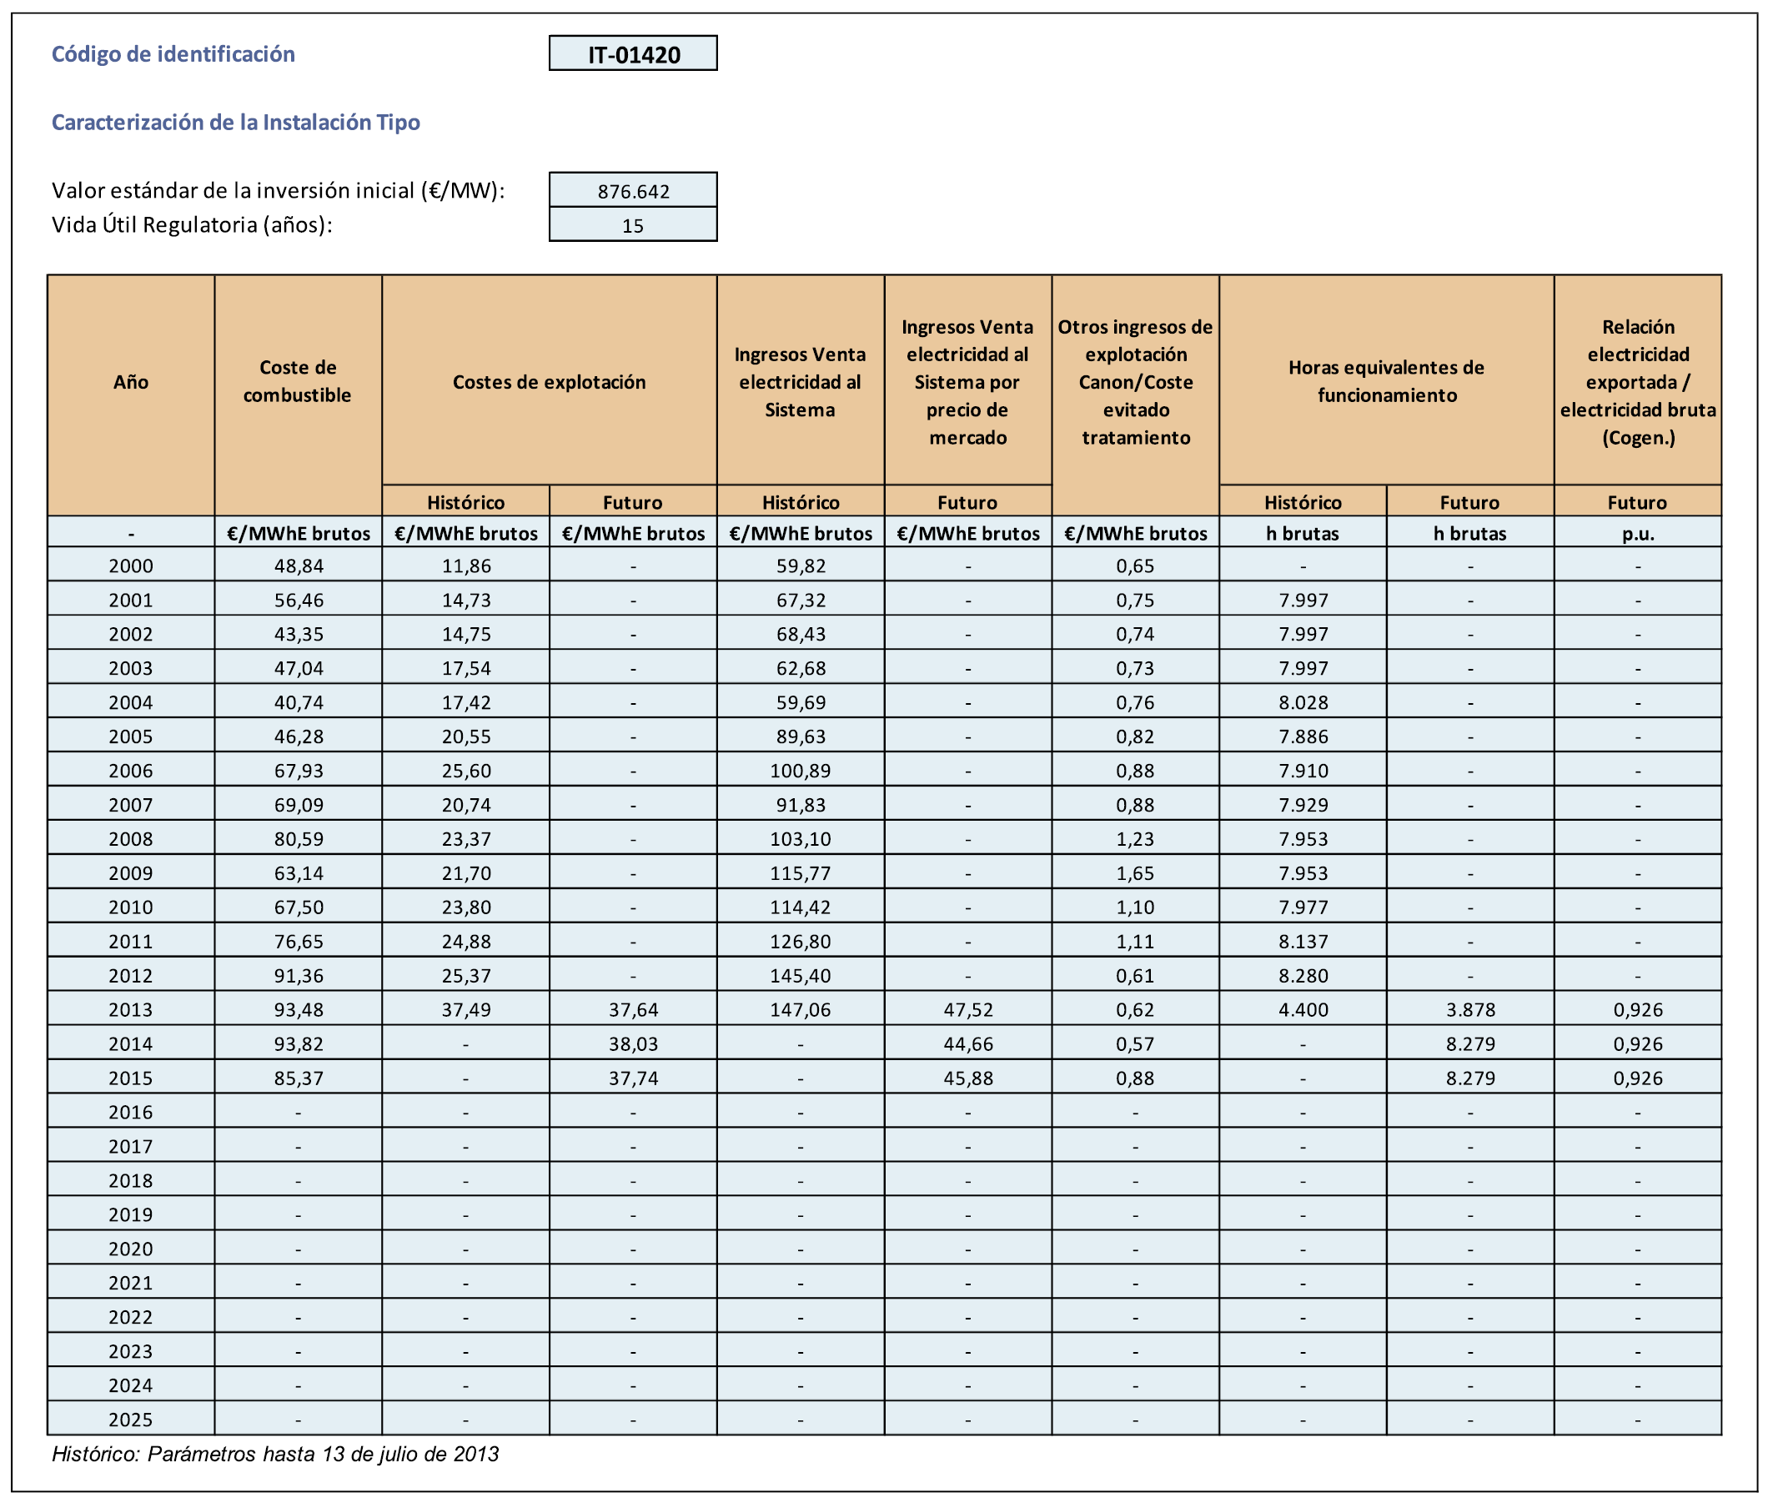The image size is (1773, 1508).
Task: Select market price income 47,52
Action: (x=967, y=1009)
